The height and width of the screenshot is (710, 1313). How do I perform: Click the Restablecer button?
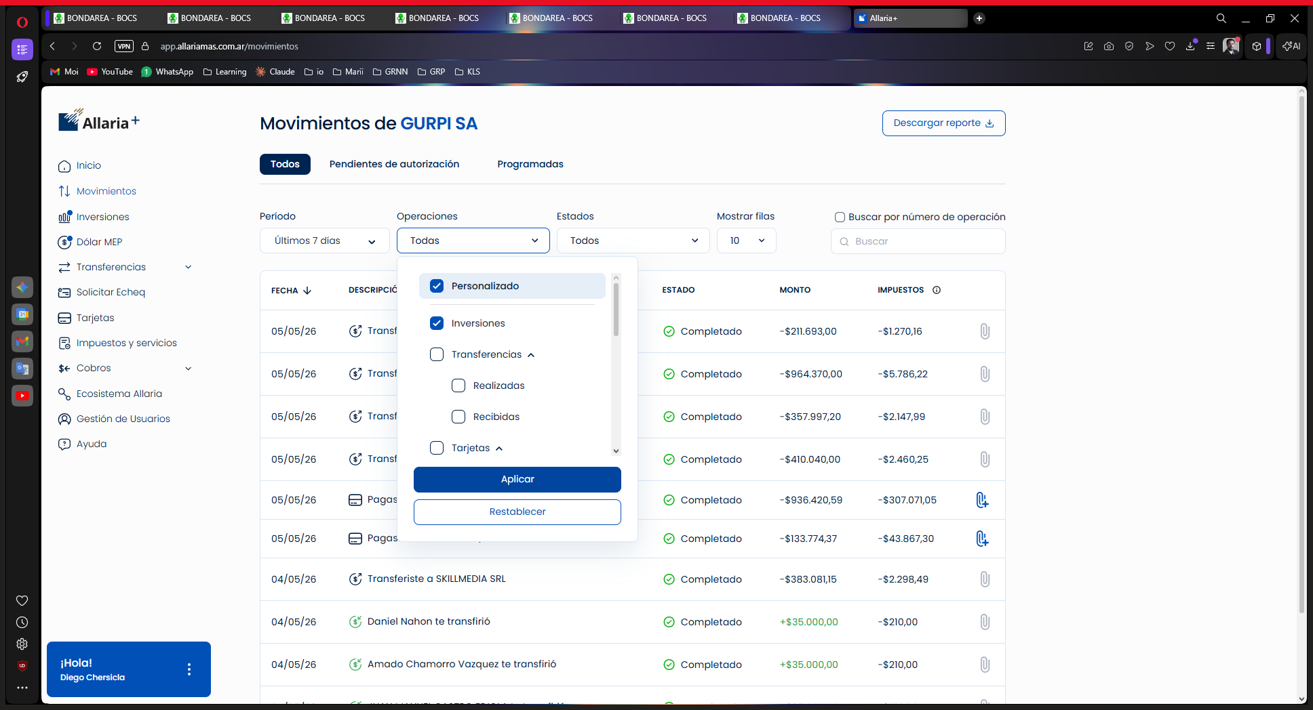click(x=517, y=511)
